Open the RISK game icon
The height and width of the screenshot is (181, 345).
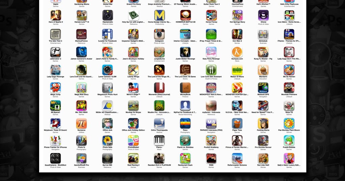coord(211,158)
